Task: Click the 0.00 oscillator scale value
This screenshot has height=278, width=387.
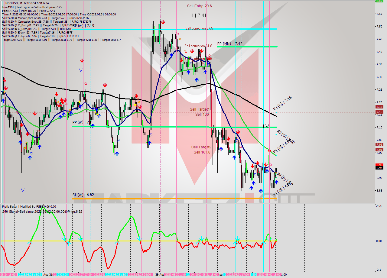Action: [x=379, y=241]
